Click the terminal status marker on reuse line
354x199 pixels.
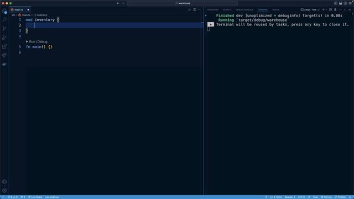(x=211, y=24)
